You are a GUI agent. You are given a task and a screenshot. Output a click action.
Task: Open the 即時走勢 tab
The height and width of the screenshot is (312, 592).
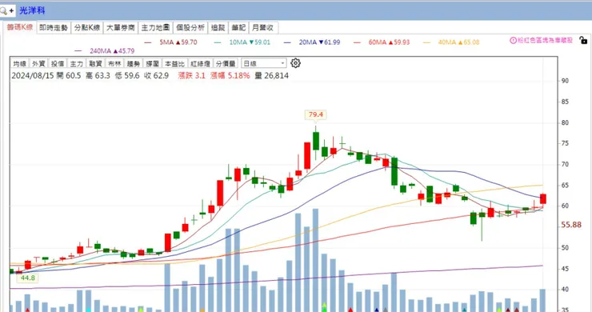pyautogui.click(x=54, y=27)
